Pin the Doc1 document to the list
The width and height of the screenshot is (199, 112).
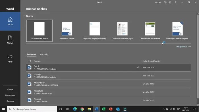(x=138, y=67)
